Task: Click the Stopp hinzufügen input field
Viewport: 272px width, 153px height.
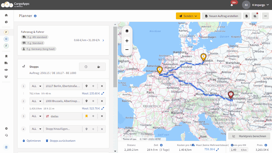Action: click(x=63, y=129)
